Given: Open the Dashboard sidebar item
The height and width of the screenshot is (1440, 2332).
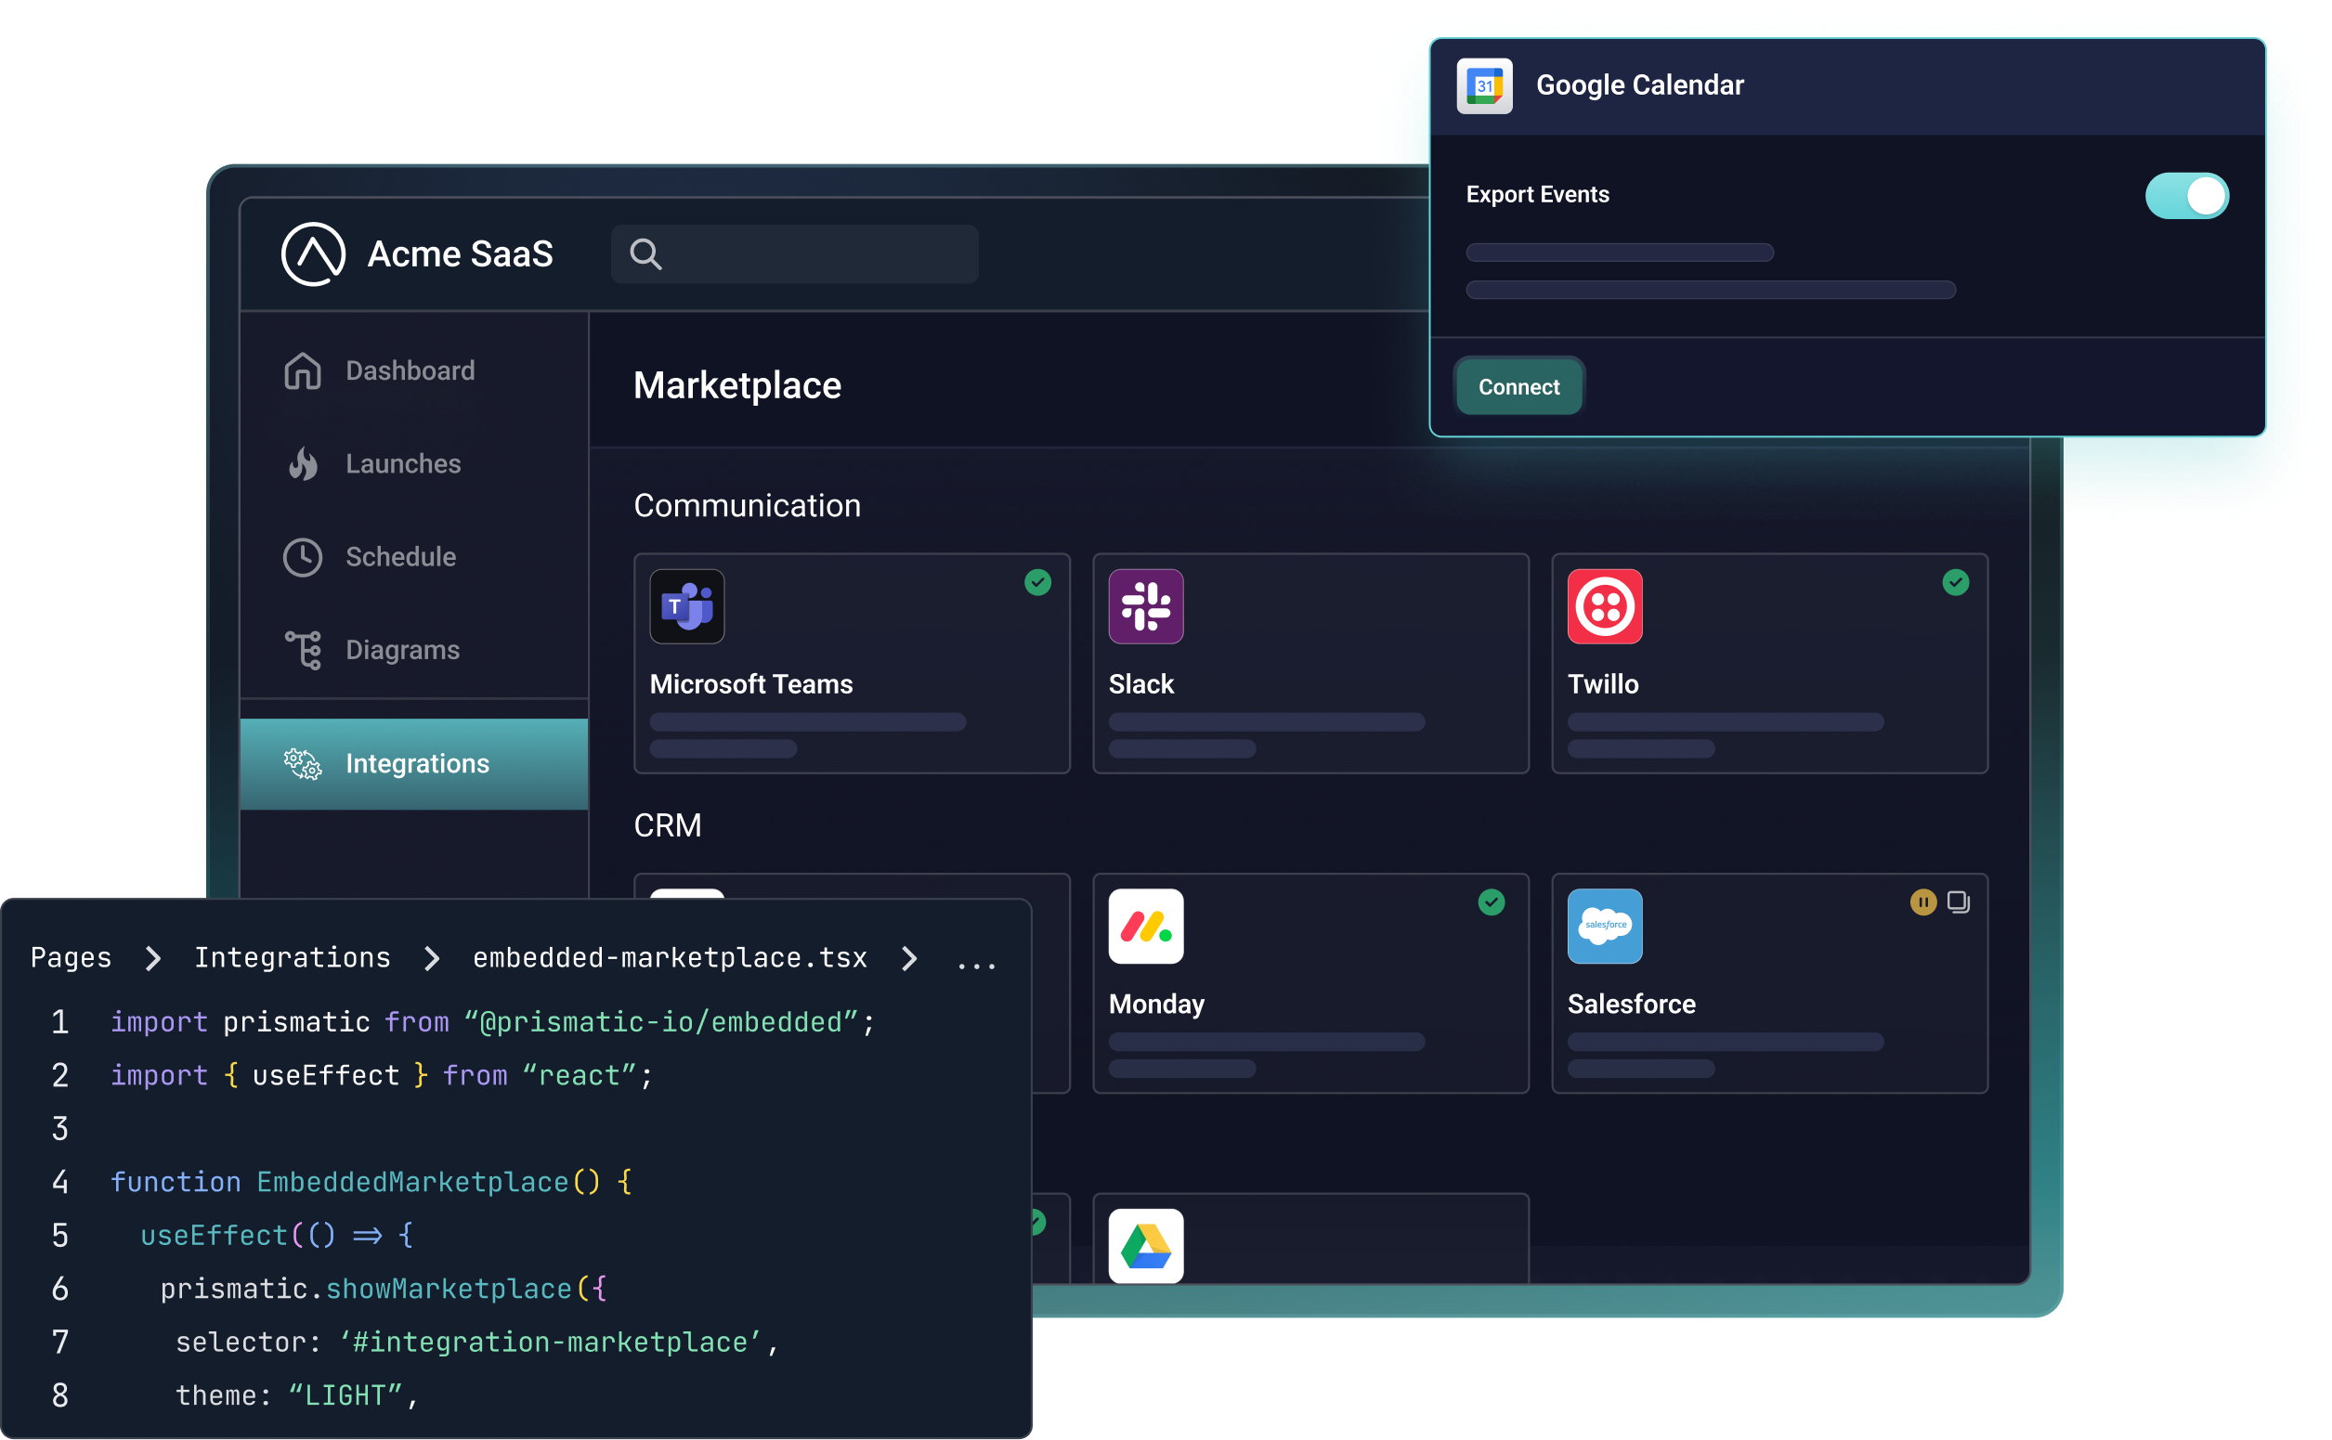Looking at the screenshot, I should (410, 371).
